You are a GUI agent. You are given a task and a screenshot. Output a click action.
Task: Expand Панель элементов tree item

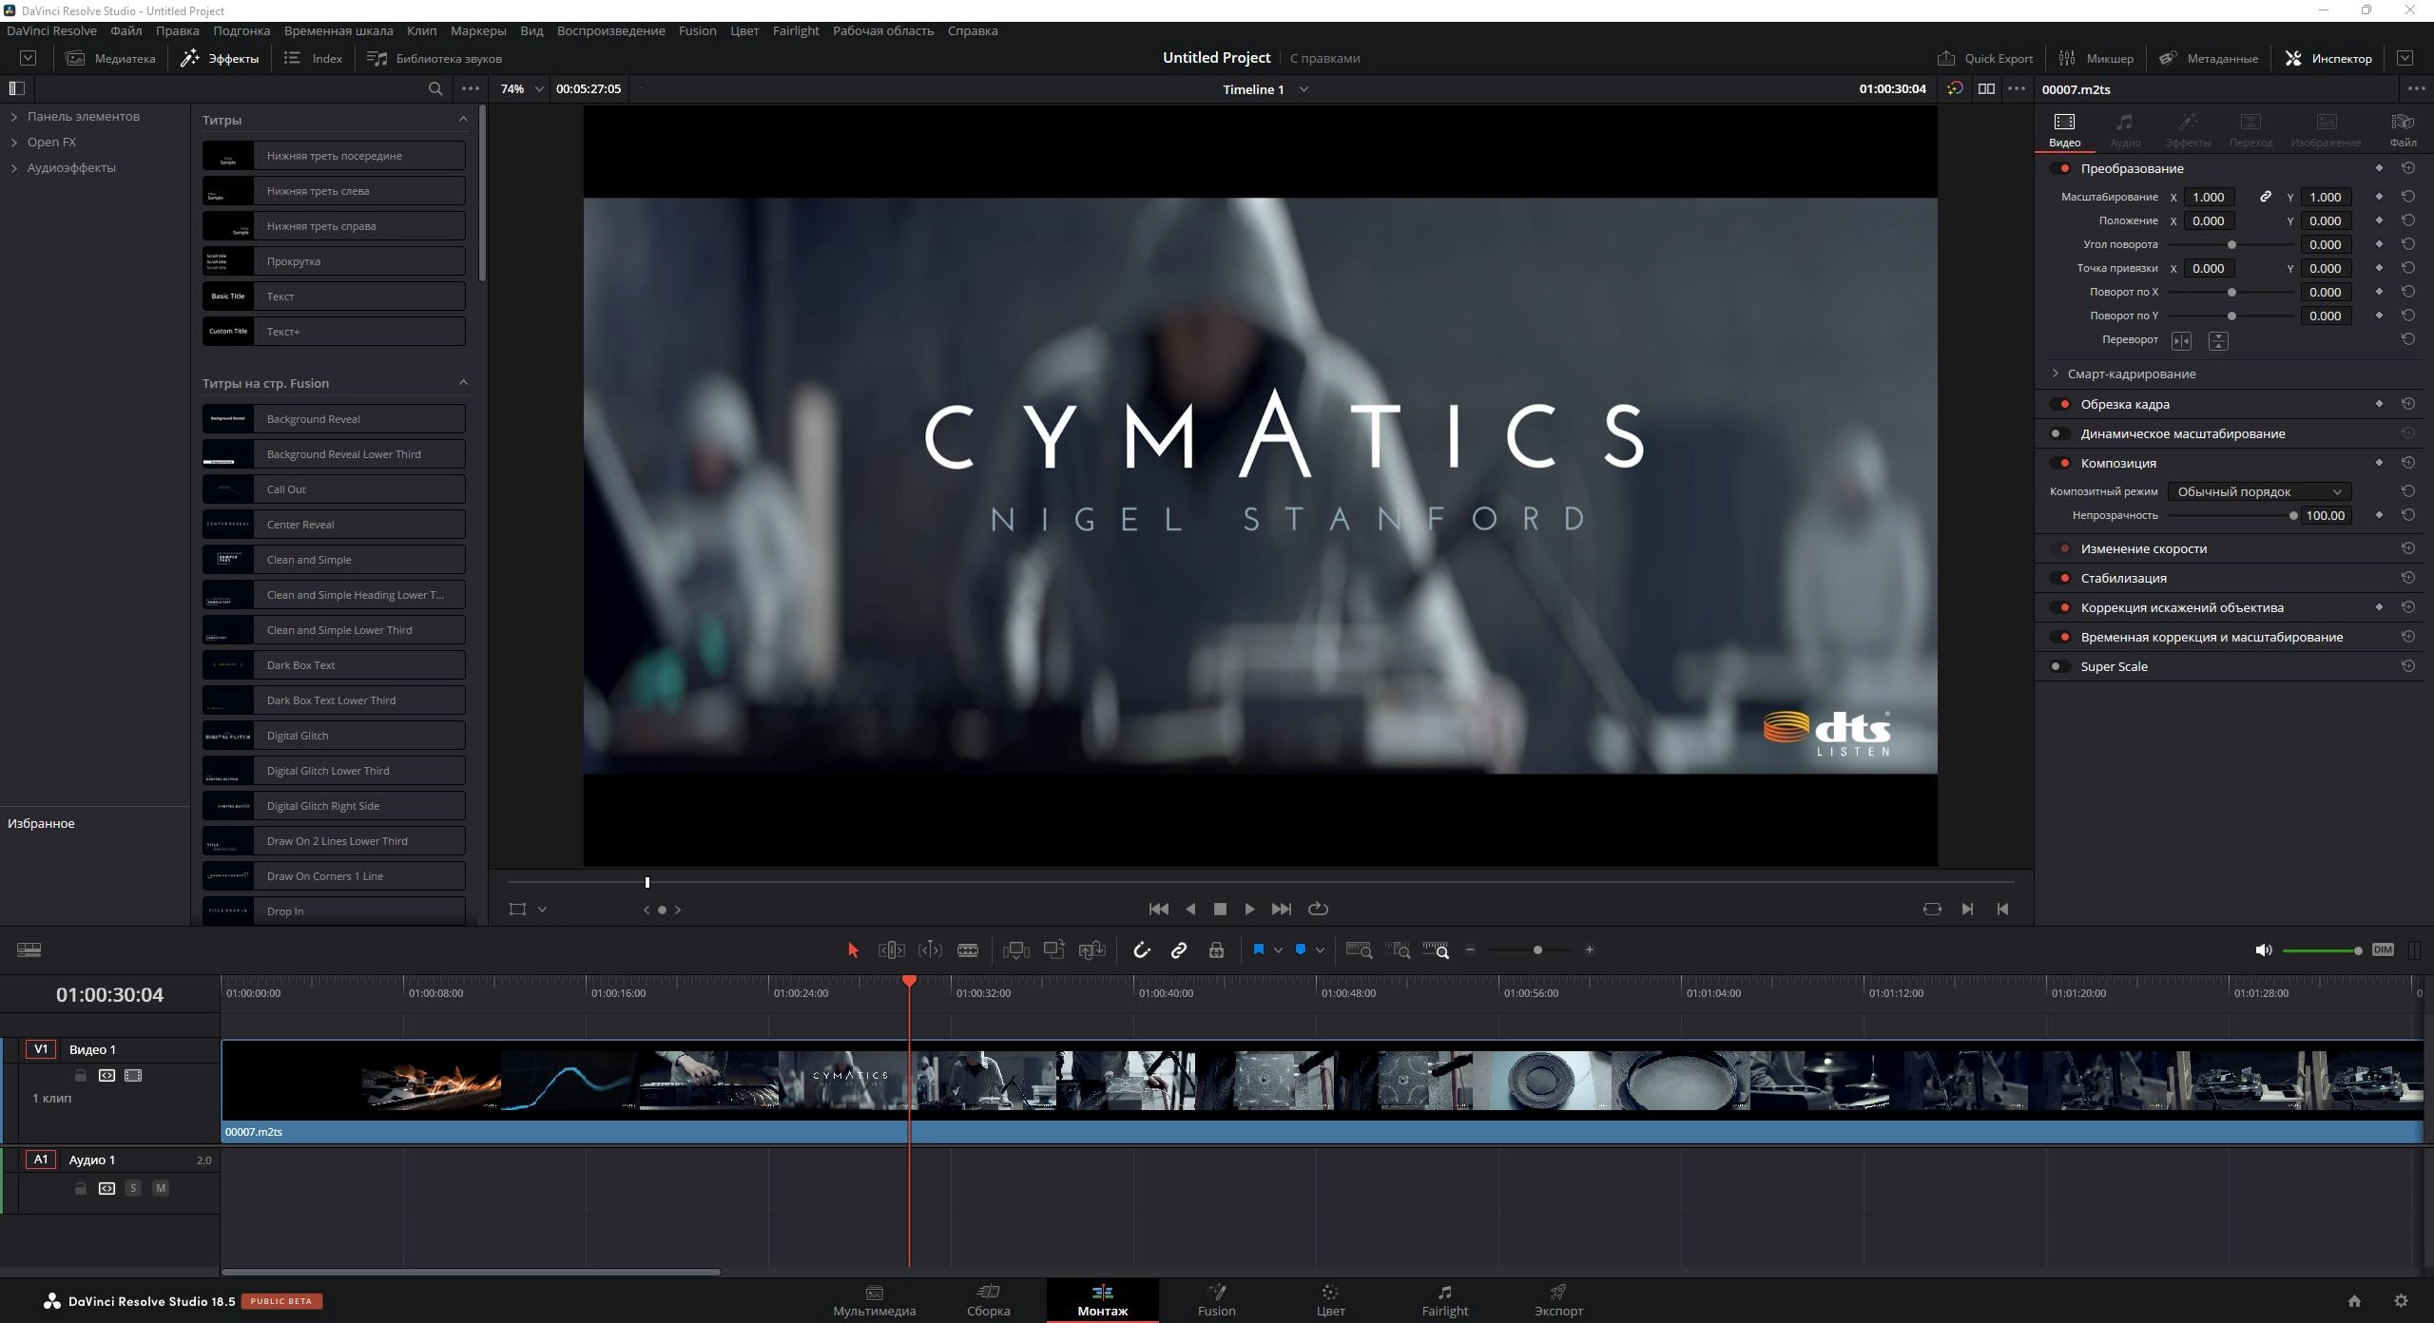pyautogui.click(x=14, y=117)
